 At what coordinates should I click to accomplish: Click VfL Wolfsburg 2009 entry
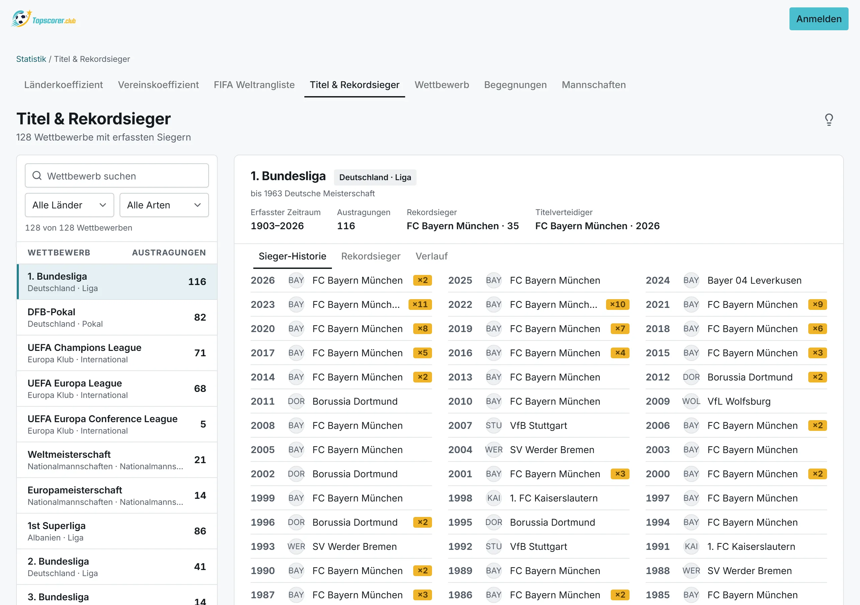[736, 401]
